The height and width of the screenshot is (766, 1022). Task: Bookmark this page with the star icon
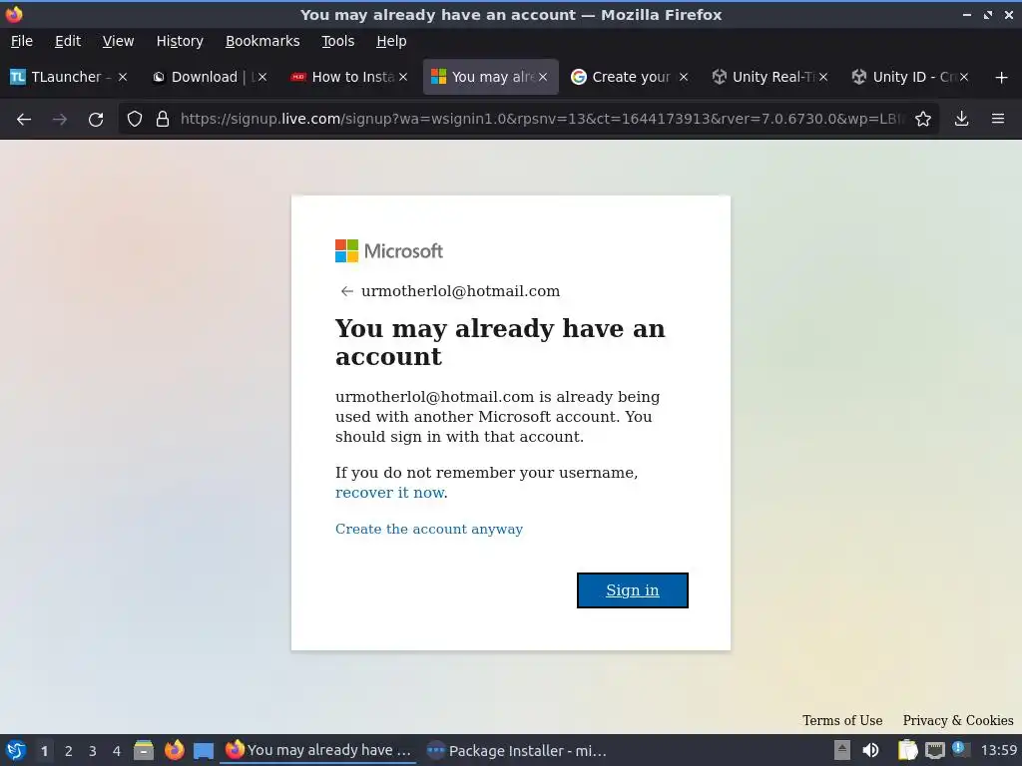tap(923, 120)
